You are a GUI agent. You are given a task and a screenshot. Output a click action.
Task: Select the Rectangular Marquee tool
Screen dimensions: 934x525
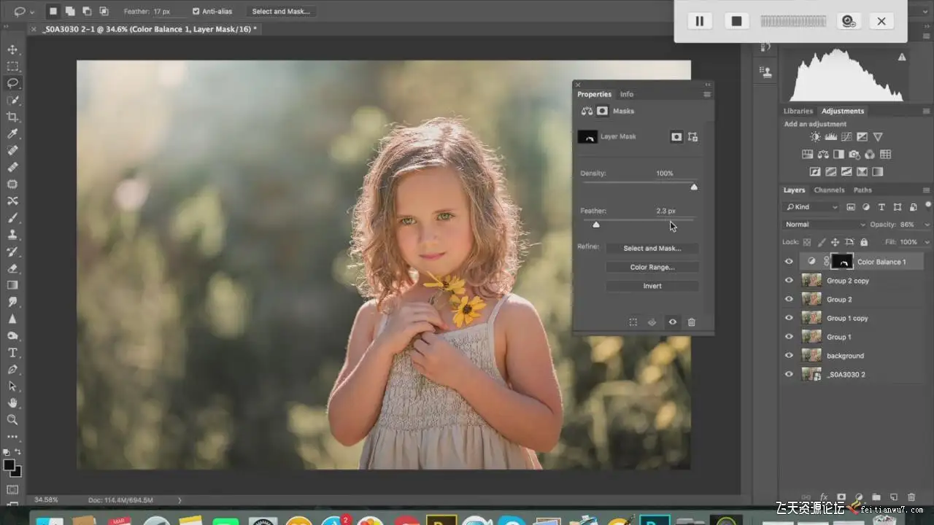coord(12,66)
